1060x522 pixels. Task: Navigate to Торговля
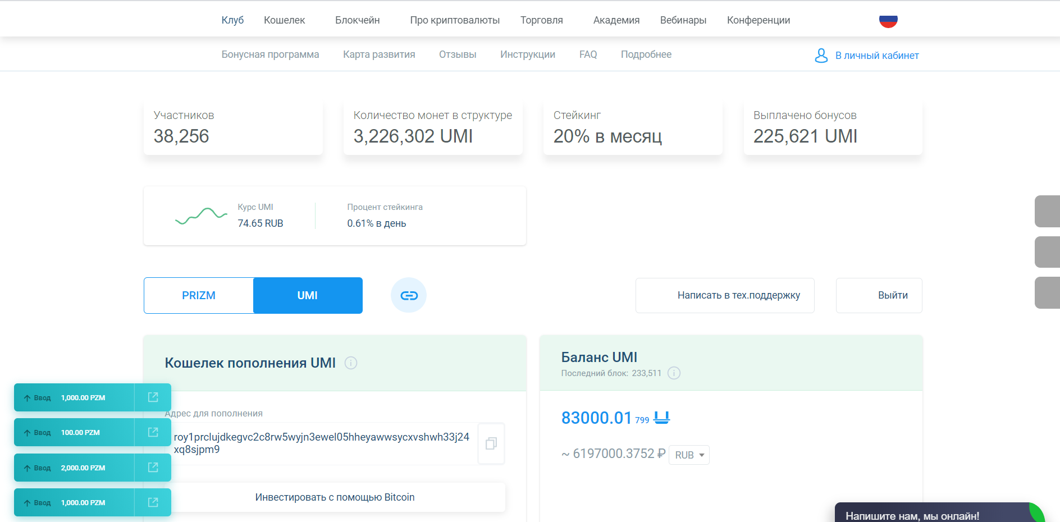tap(542, 20)
